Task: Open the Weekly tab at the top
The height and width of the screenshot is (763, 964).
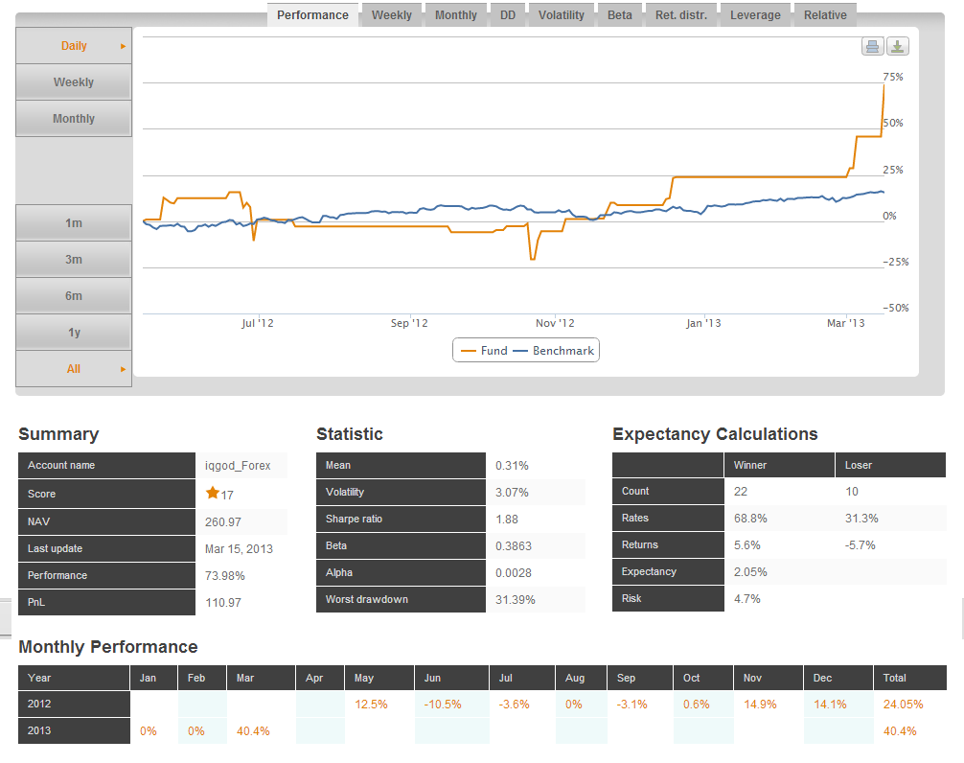Action: click(x=392, y=14)
